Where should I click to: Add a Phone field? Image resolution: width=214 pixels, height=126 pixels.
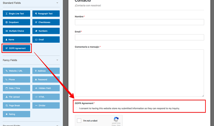(17, 79)
